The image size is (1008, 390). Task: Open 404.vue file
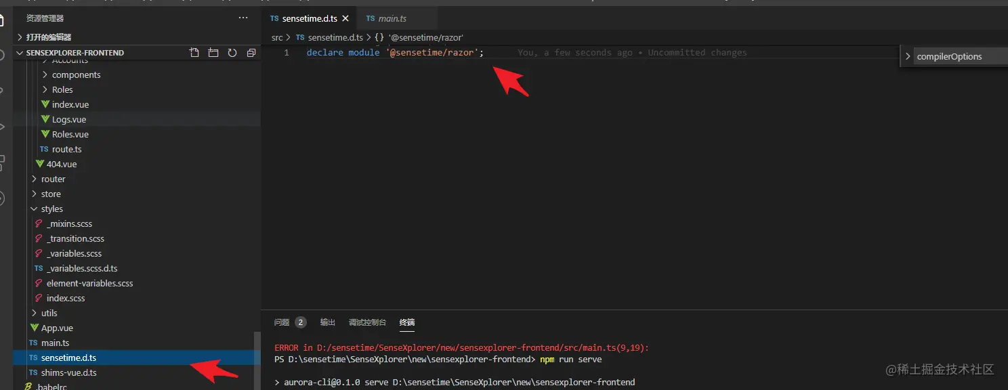pos(137,164)
